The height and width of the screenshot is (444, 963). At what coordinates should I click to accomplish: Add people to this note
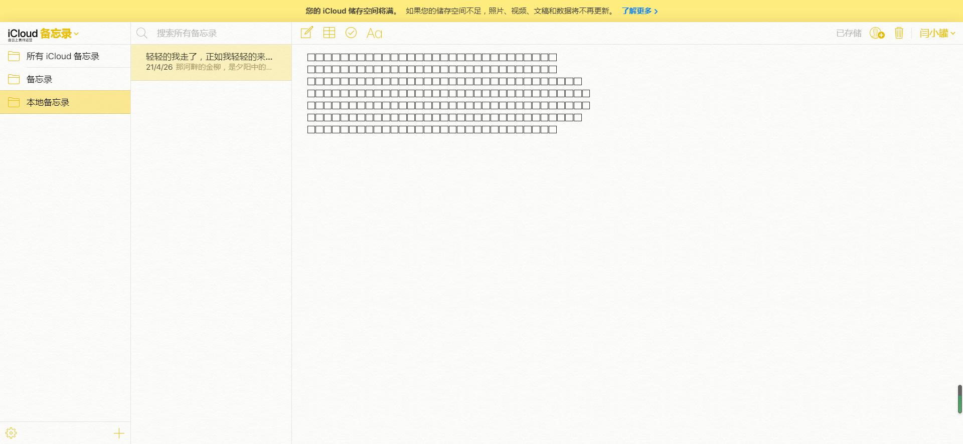[x=877, y=33]
